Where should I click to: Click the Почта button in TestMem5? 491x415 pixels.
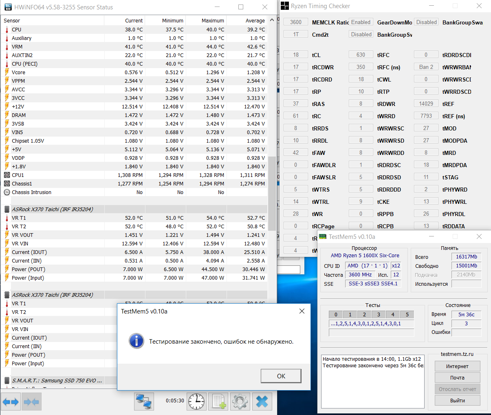click(457, 377)
